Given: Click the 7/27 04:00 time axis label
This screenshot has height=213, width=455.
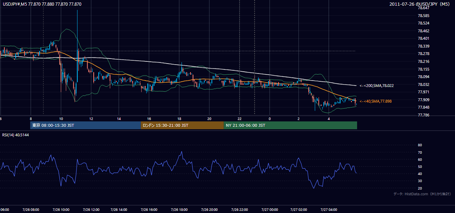Looking at the screenshot, I should click(329, 210).
